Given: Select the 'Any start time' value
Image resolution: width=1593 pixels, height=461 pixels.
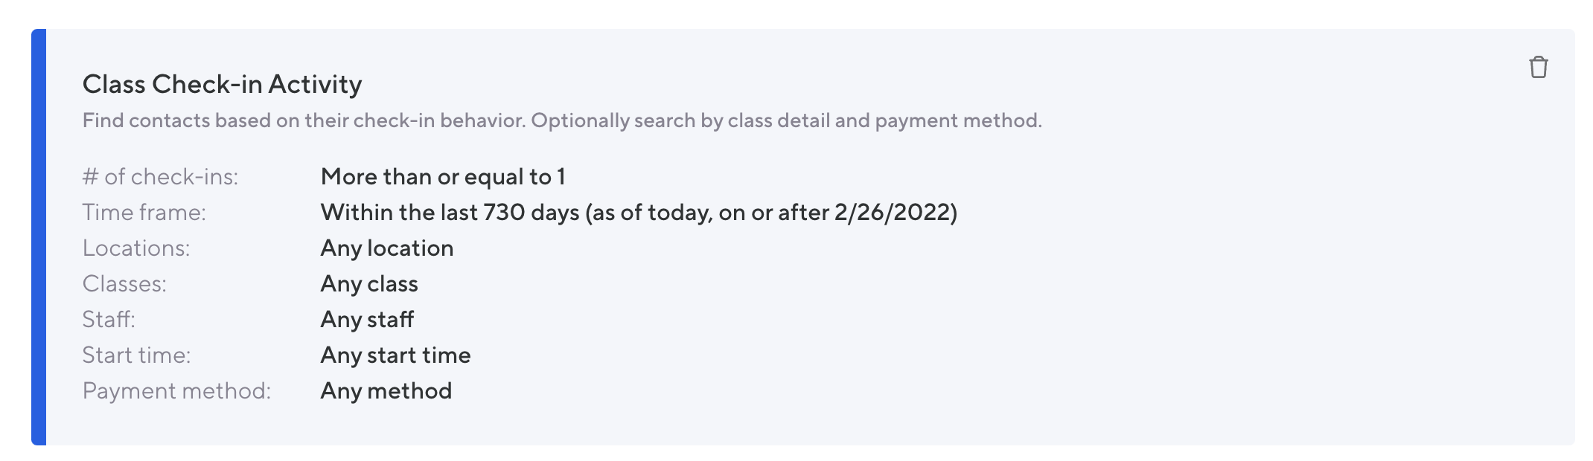Looking at the screenshot, I should [395, 355].
